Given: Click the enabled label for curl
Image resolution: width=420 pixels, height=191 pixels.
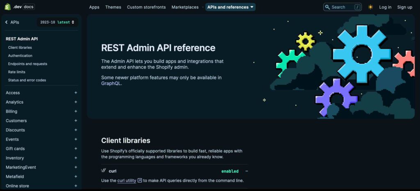Looking at the screenshot, I should tap(230, 171).
